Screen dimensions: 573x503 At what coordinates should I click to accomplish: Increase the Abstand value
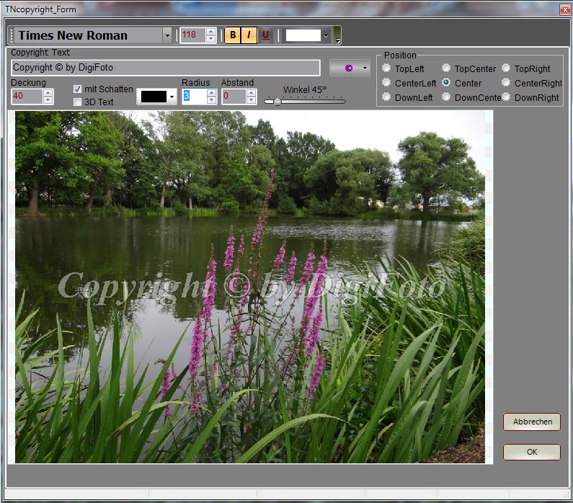[251, 92]
